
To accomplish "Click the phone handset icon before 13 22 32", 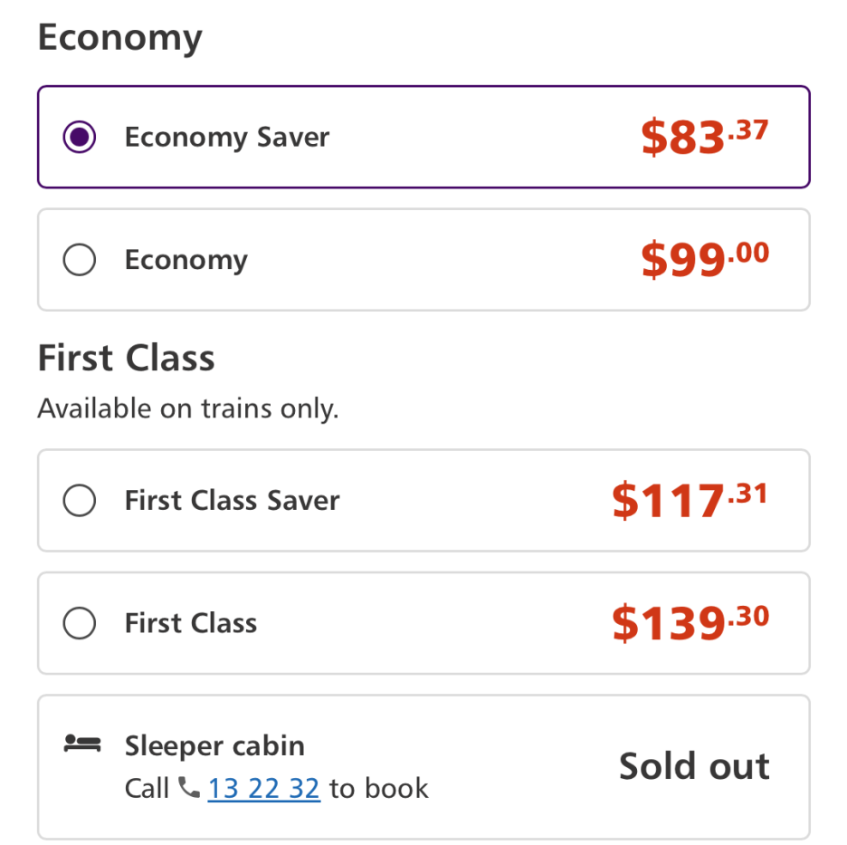I will [x=189, y=788].
